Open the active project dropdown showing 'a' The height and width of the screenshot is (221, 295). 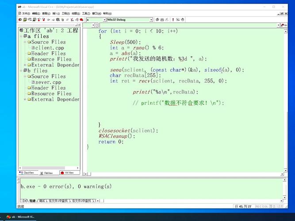point(104,20)
